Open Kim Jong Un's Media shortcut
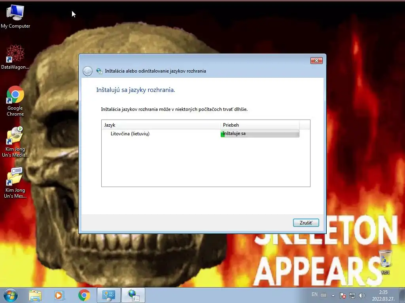The width and height of the screenshot is (405, 303). point(15,142)
